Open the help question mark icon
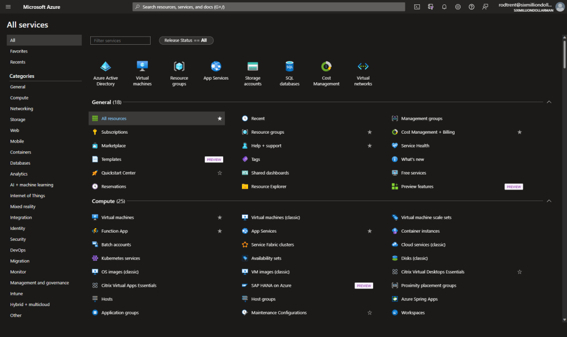This screenshot has width=567, height=337. click(471, 7)
